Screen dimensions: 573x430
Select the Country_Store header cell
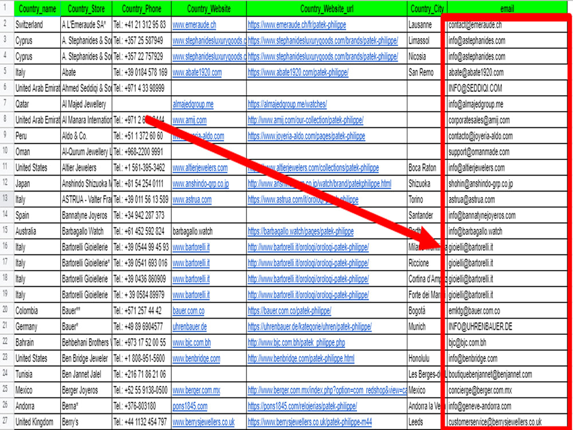(87, 9)
